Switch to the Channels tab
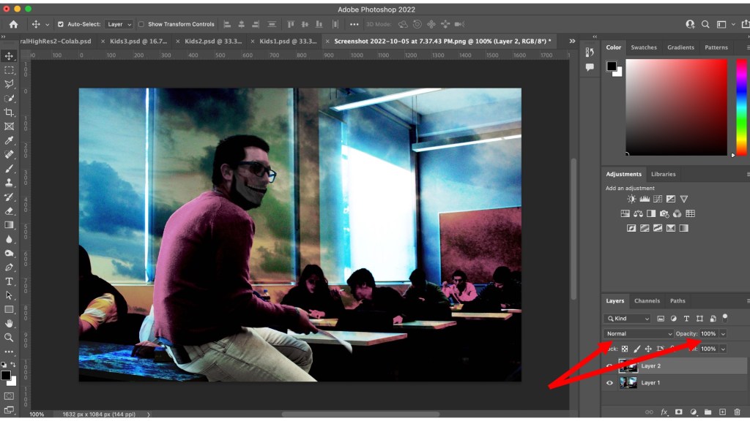 (x=647, y=300)
